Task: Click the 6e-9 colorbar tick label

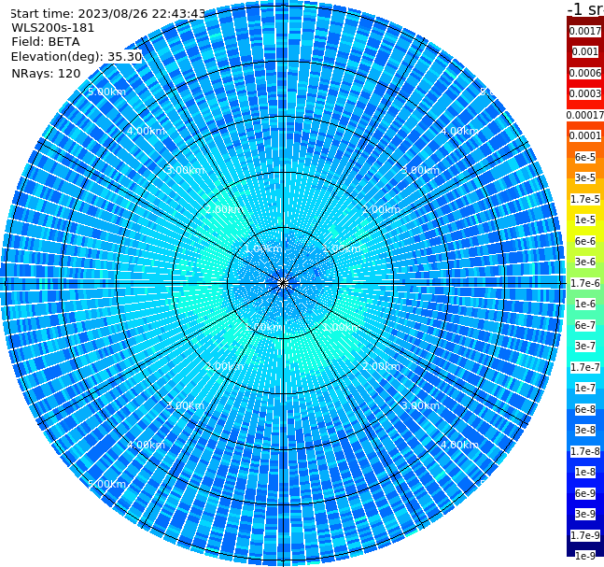Action: coord(585,493)
